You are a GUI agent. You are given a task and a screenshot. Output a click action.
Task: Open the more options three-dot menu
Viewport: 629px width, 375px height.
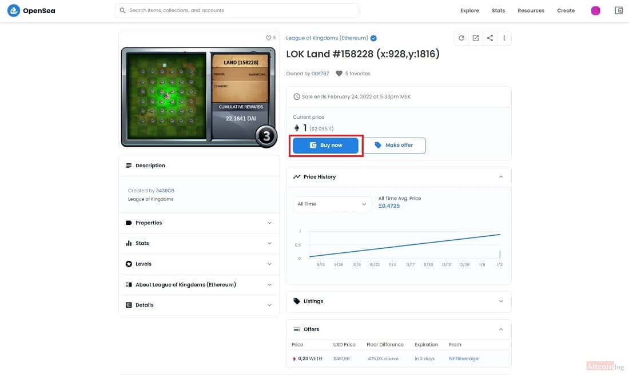pos(504,38)
